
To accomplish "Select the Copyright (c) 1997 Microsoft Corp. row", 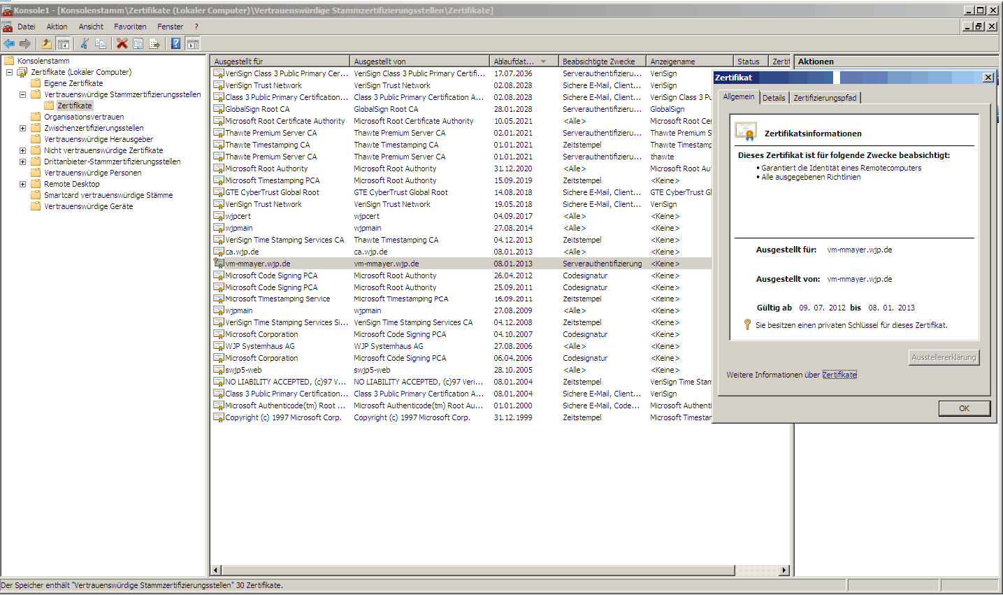I will (461, 417).
